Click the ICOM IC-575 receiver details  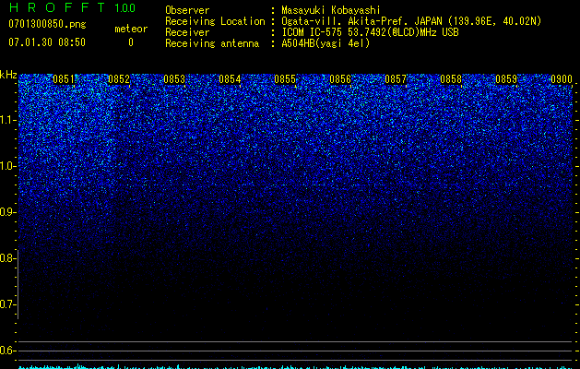pos(370,32)
